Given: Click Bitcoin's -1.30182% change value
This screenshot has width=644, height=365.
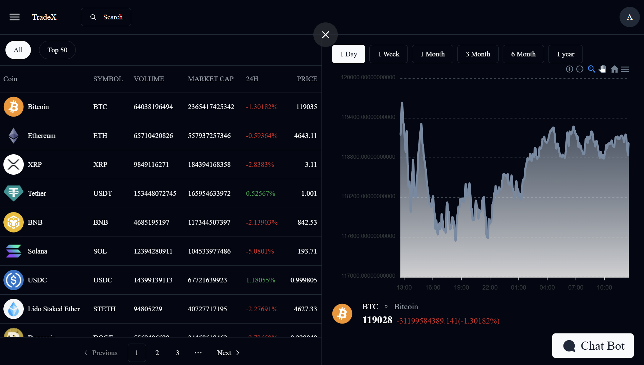Looking at the screenshot, I should point(262,107).
